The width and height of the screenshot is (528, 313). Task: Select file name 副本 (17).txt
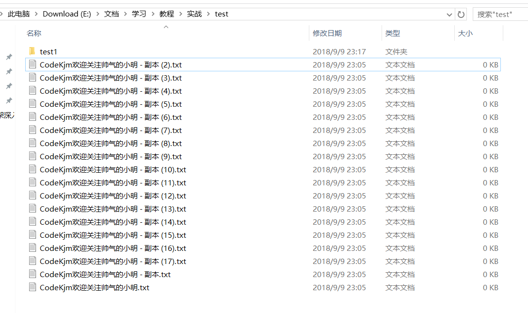tap(113, 261)
